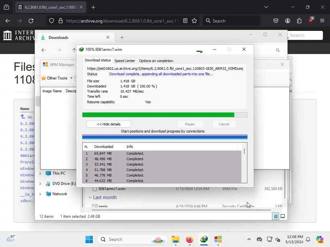This screenshot has width=330, height=247.
Task: Click the Info column header
Action: pyautogui.click(x=181, y=147)
